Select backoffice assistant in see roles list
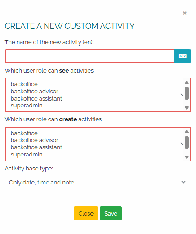Viewport: 196px width, 234px height. [36, 99]
